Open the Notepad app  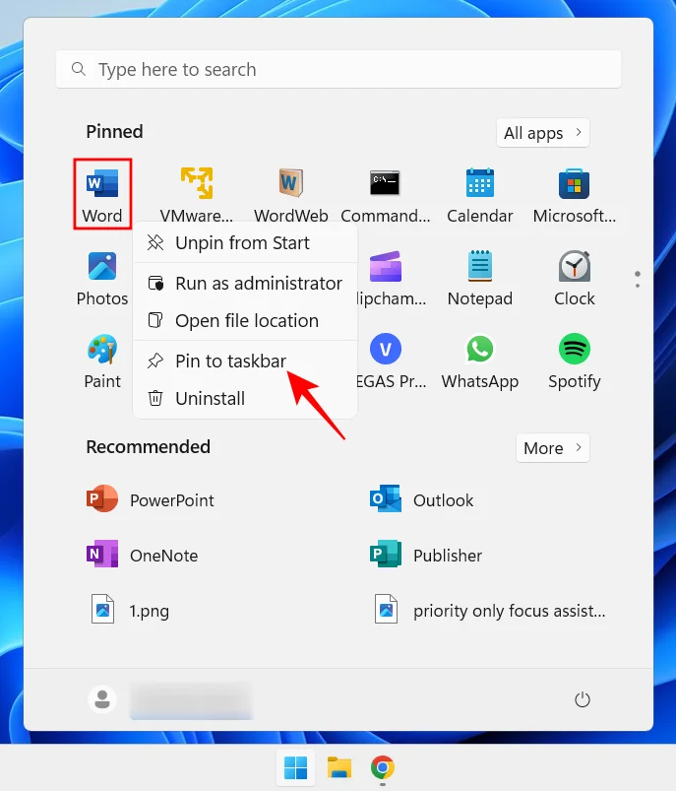(480, 278)
